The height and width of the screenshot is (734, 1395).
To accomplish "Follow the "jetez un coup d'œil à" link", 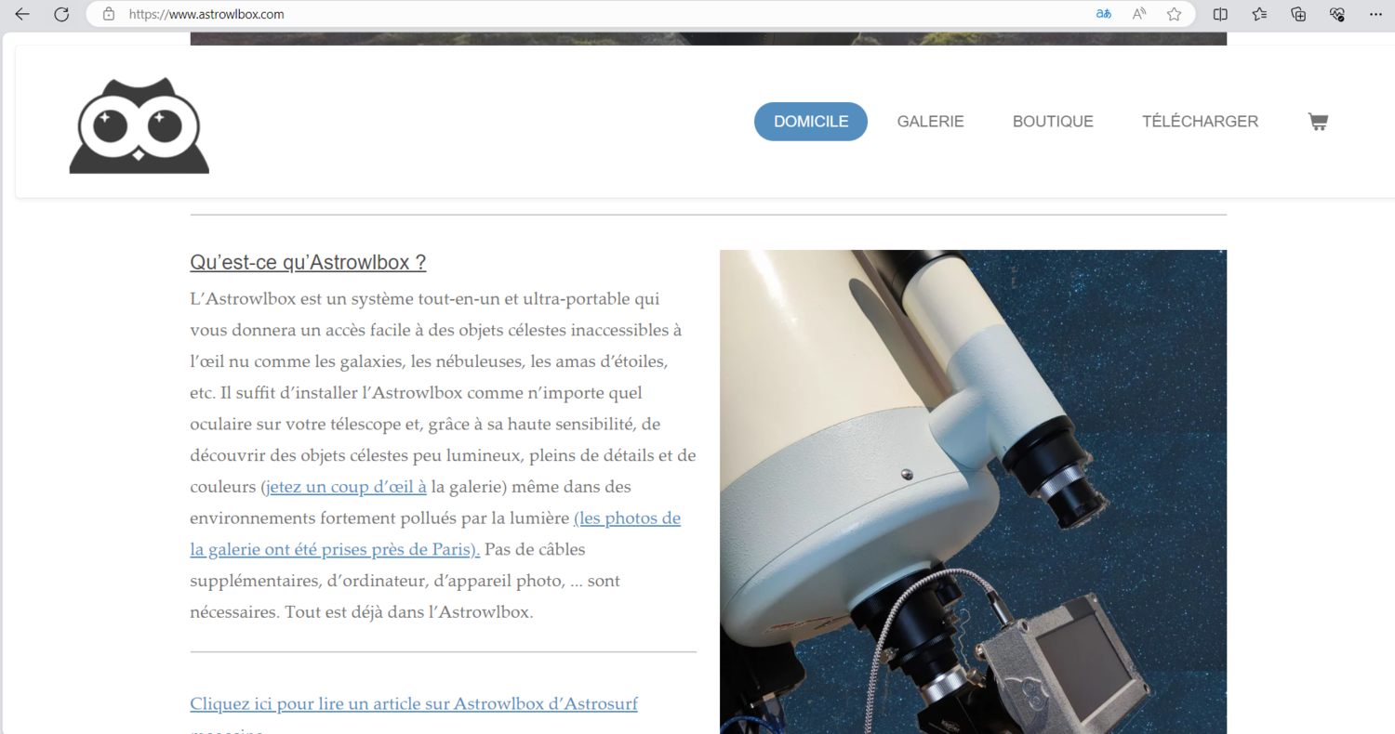I will tap(346, 487).
